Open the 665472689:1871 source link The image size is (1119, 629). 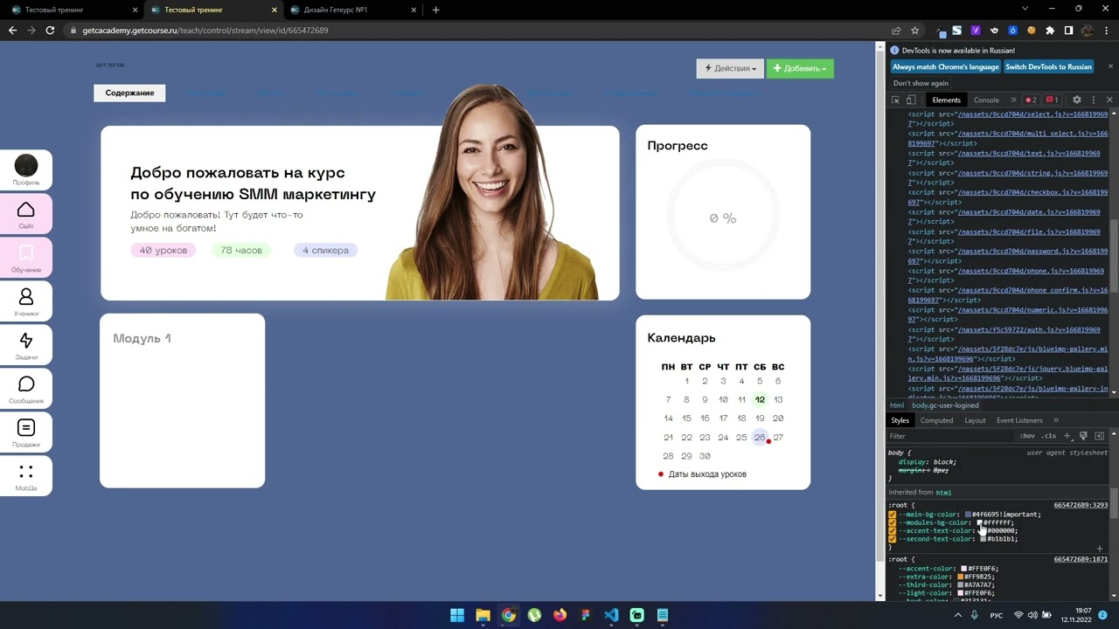pyautogui.click(x=1081, y=559)
